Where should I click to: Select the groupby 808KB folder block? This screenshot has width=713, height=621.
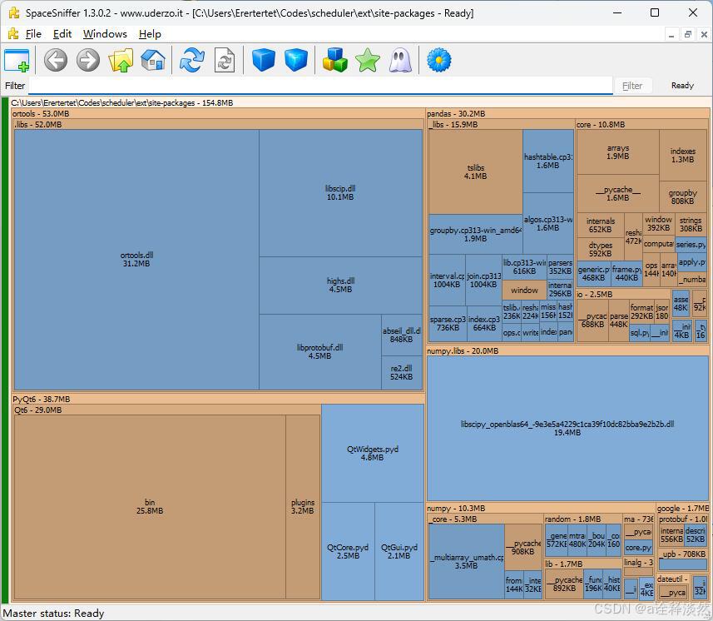682,196
